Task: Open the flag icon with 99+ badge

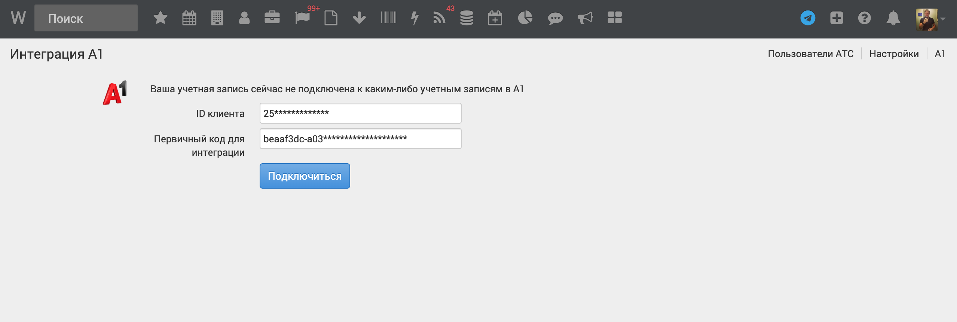Action: pos(302,18)
